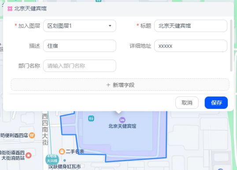
Task: Click the 取消 button
Action: pyautogui.click(x=187, y=103)
